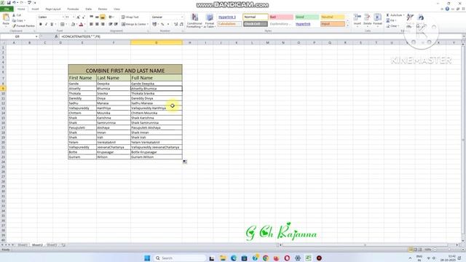
Task: Apply the Neutral cell style
Action: [333, 17]
